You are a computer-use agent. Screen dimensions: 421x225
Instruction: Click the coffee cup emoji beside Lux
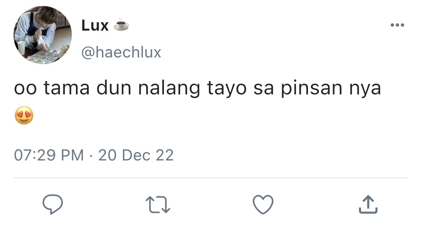click(121, 25)
